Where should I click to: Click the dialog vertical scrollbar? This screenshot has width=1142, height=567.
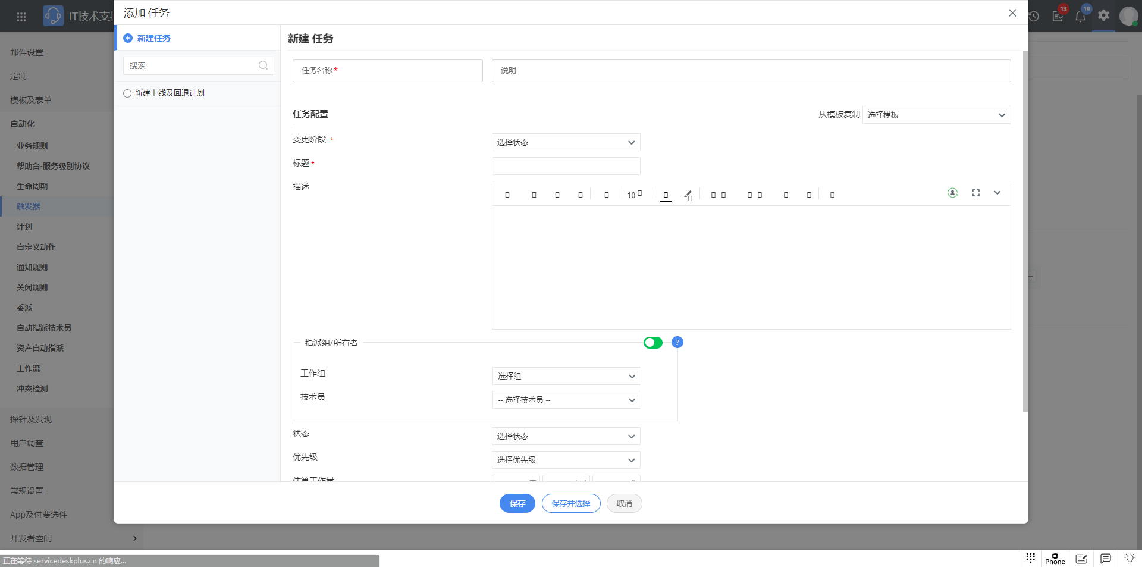coord(1025,231)
